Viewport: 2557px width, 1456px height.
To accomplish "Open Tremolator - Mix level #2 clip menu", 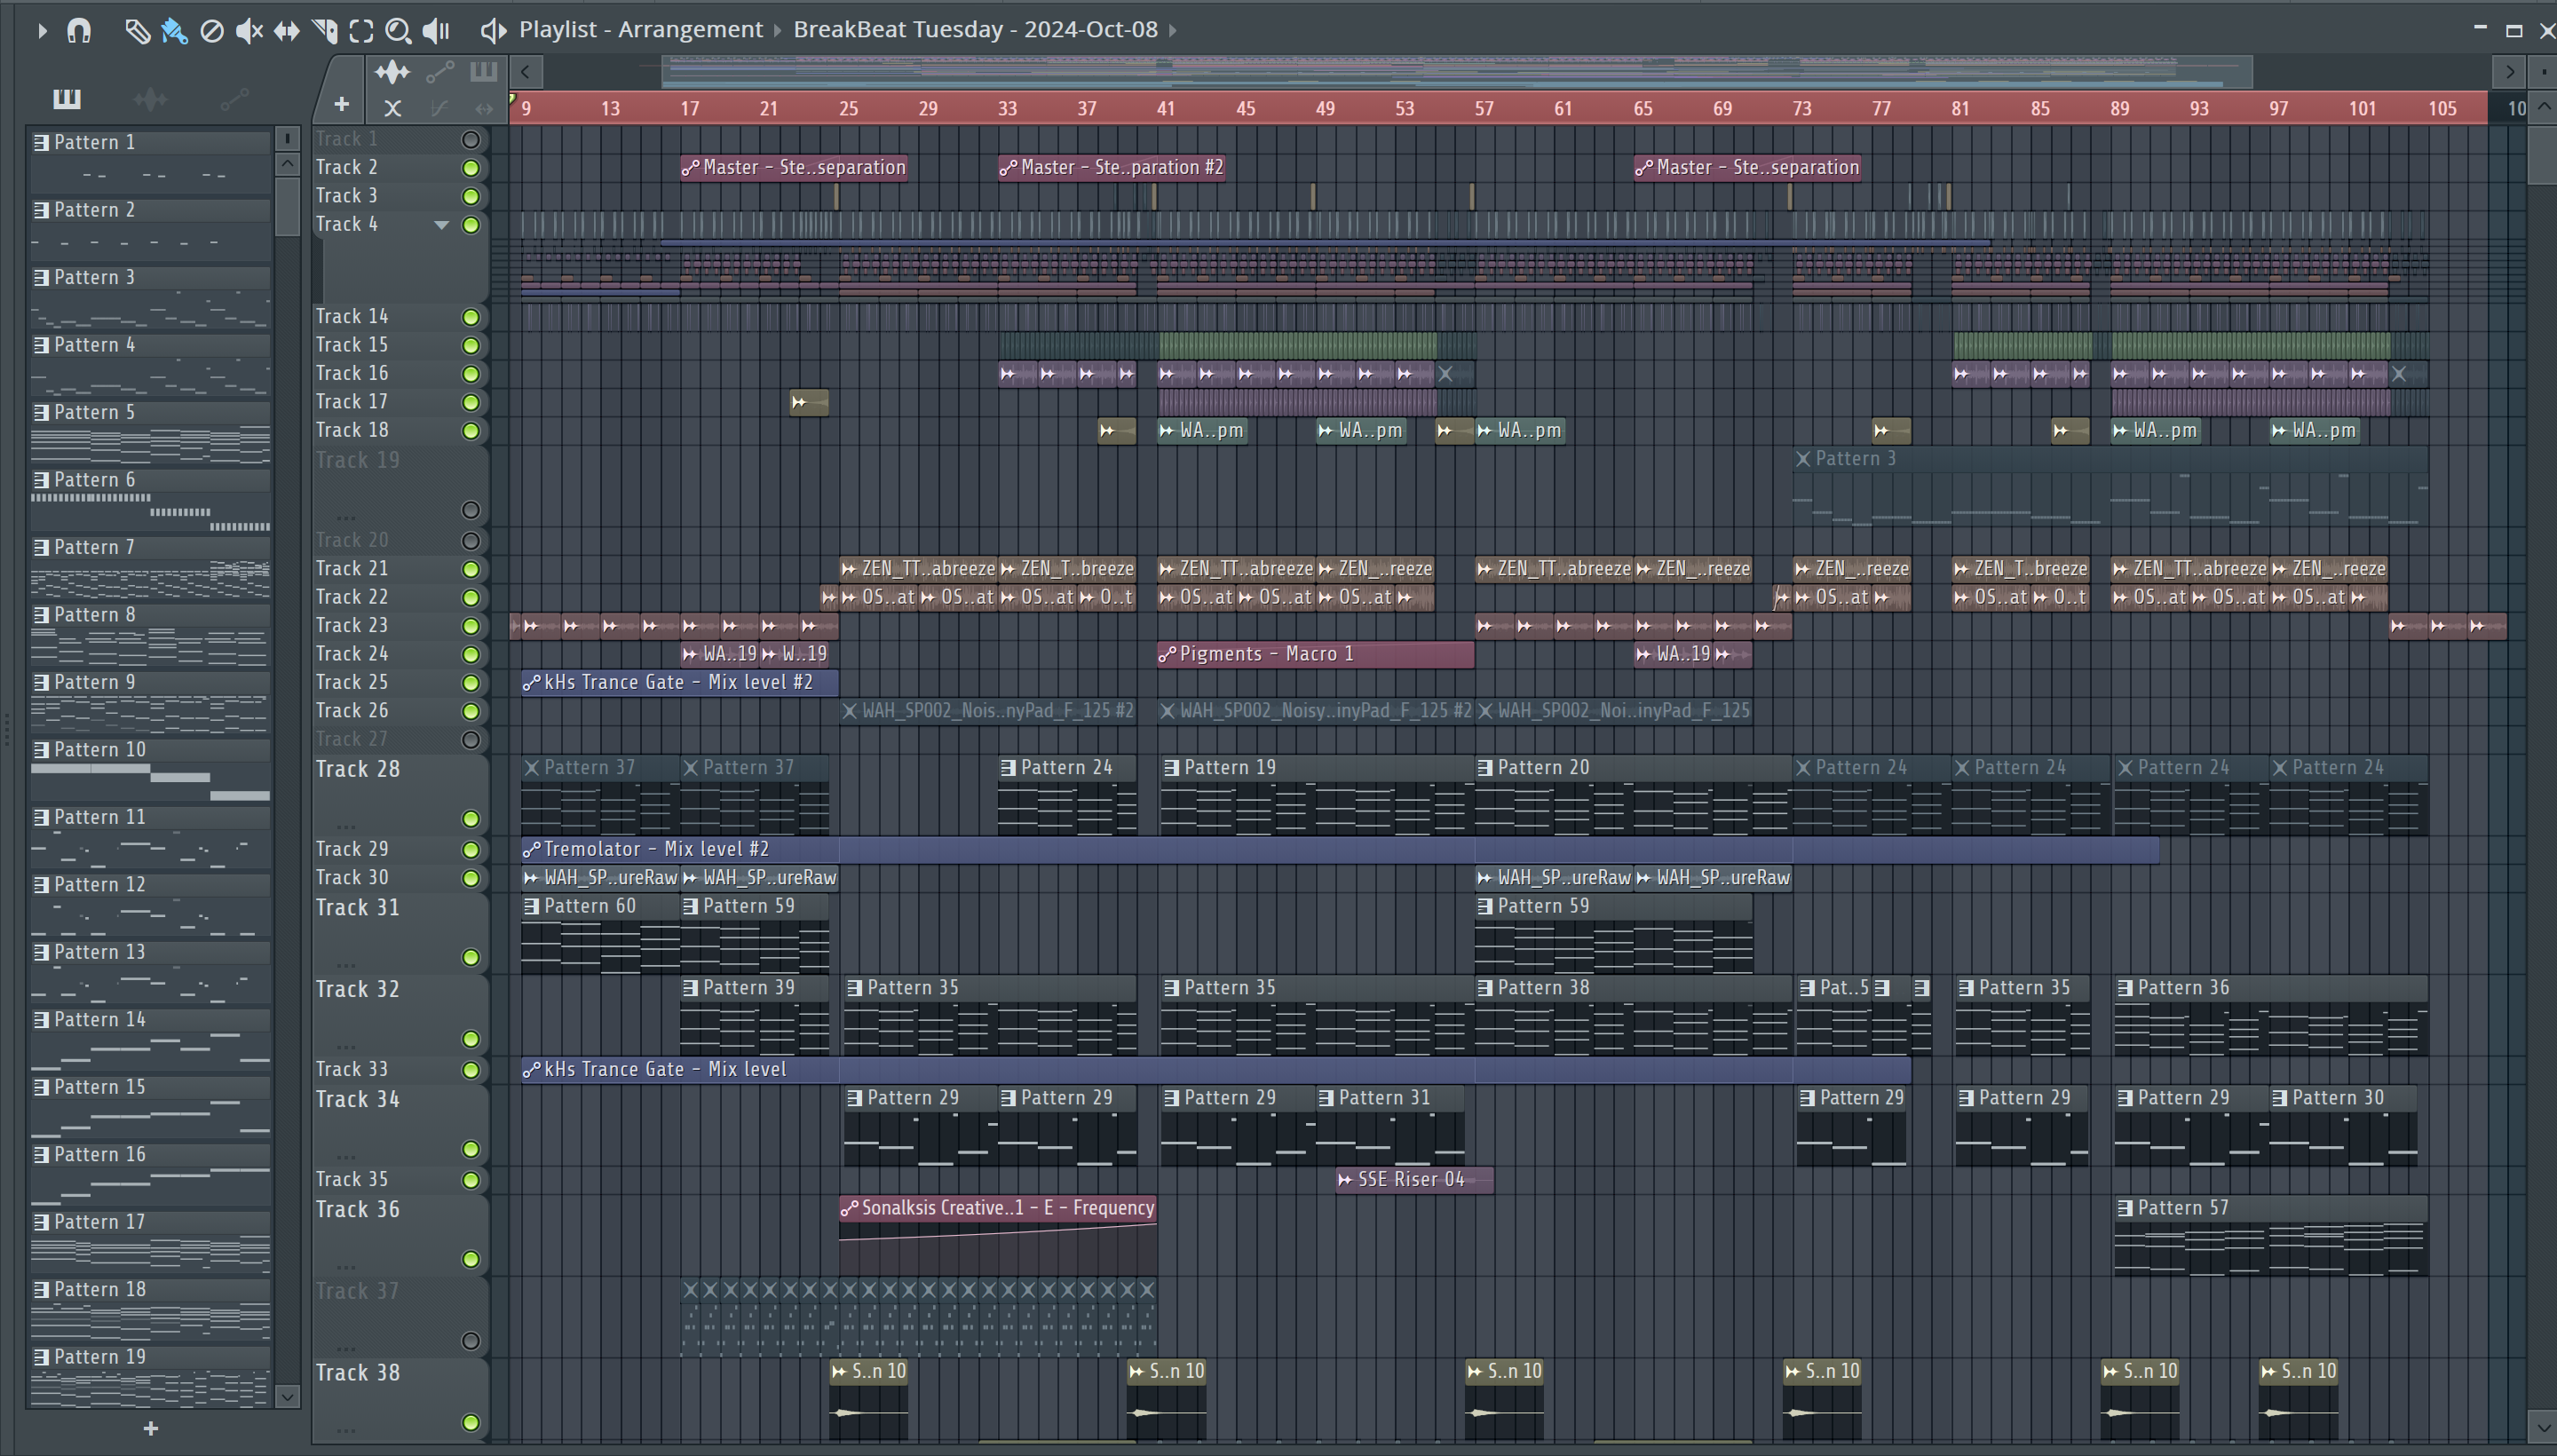I will click(531, 849).
